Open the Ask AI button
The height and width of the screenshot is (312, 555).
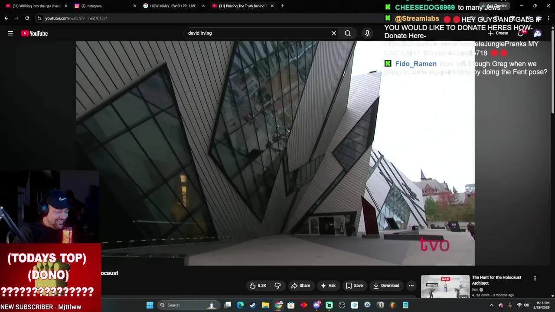328,286
